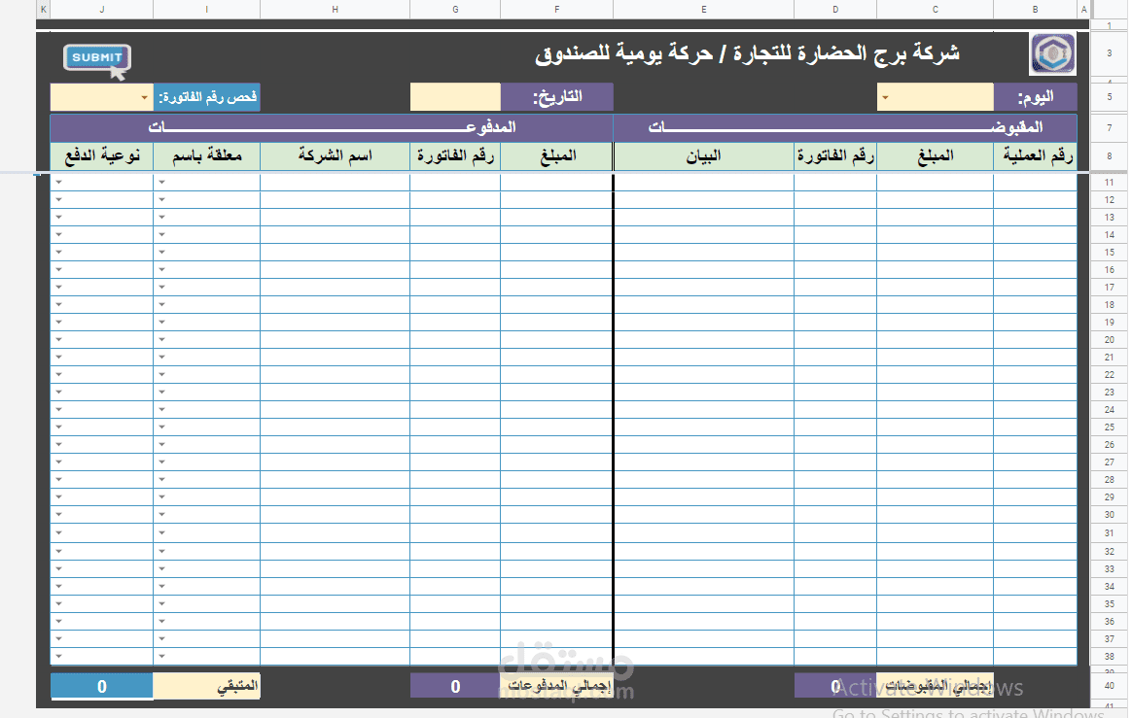Click the إجمالي المدفوعات total value cell
This screenshot has width=1132, height=718.
(x=455, y=686)
